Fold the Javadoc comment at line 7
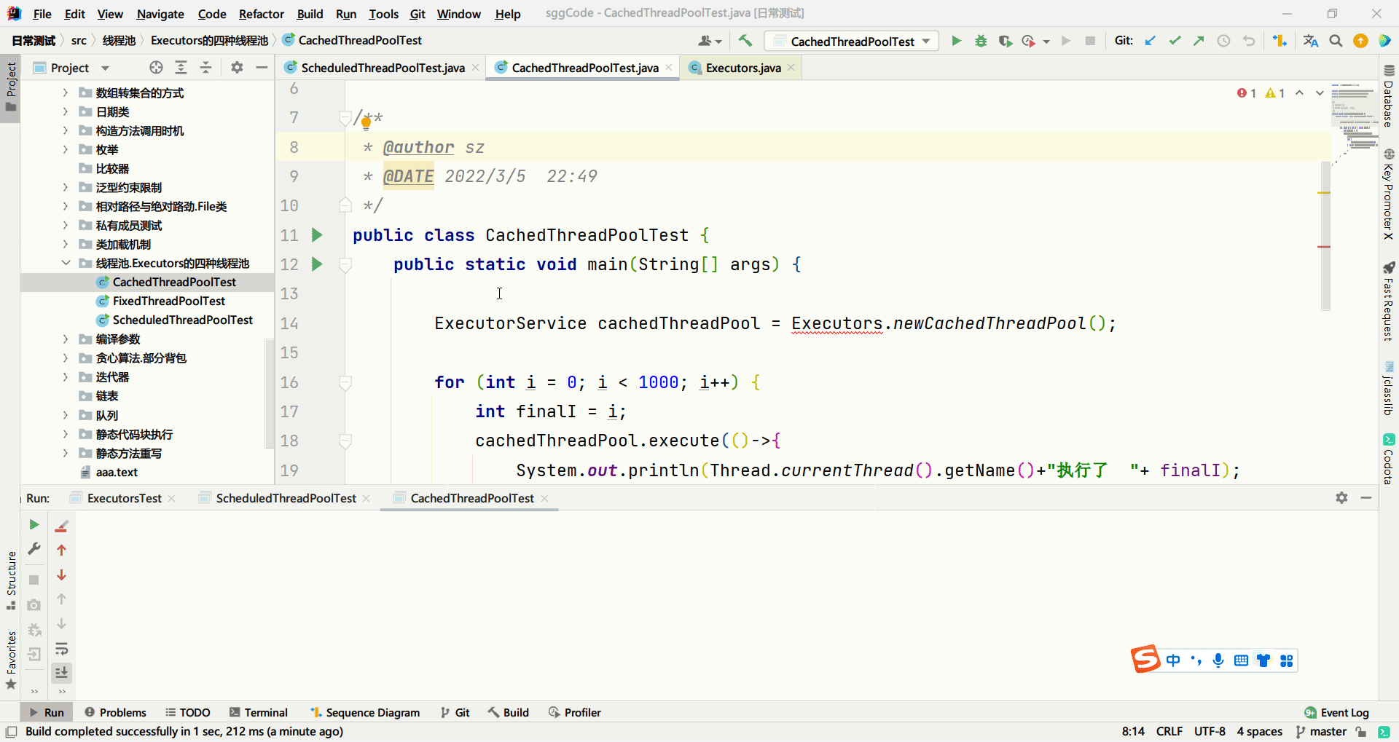Viewport: 1399px width, 742px height. (345, 118)
